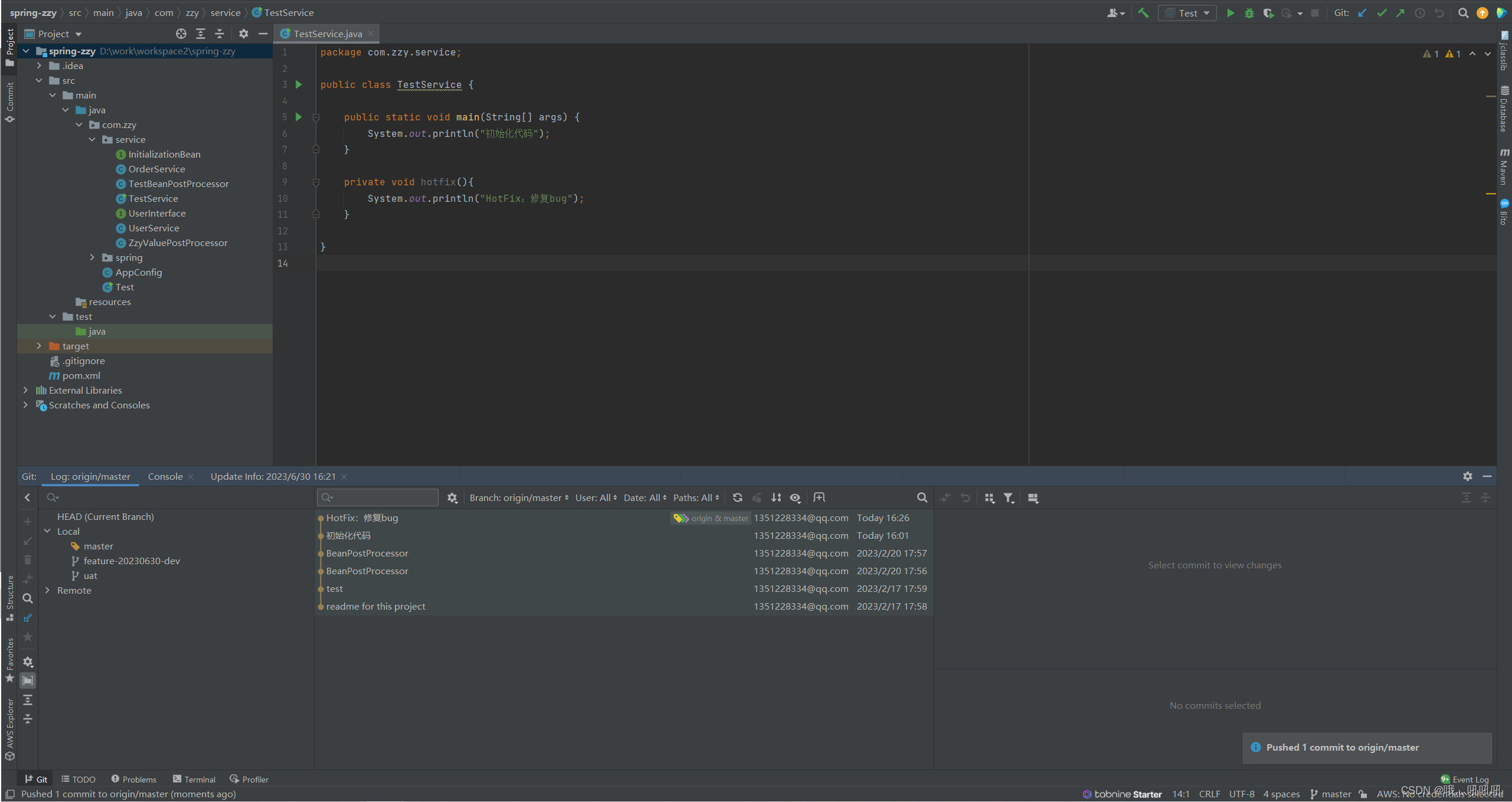Expand the Remote branch section
The height and width of the screenshot is (802, 1512).
click(47, 590)
